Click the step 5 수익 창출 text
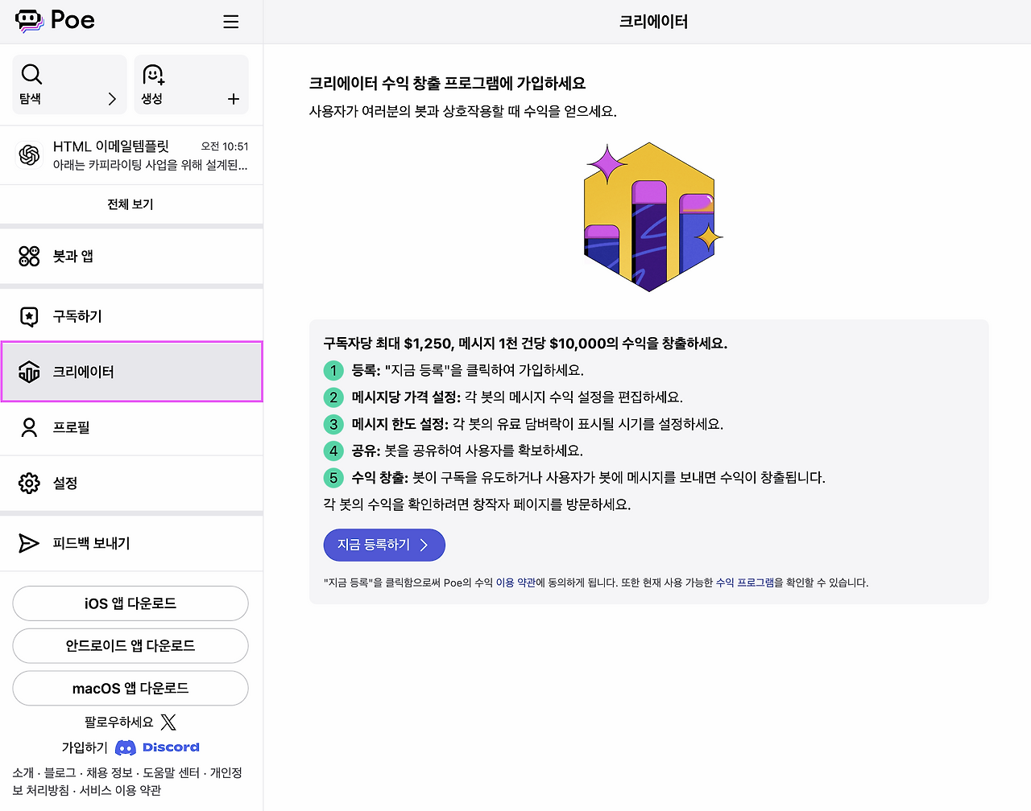1031x811 pixels. click(x=589, y=478)
